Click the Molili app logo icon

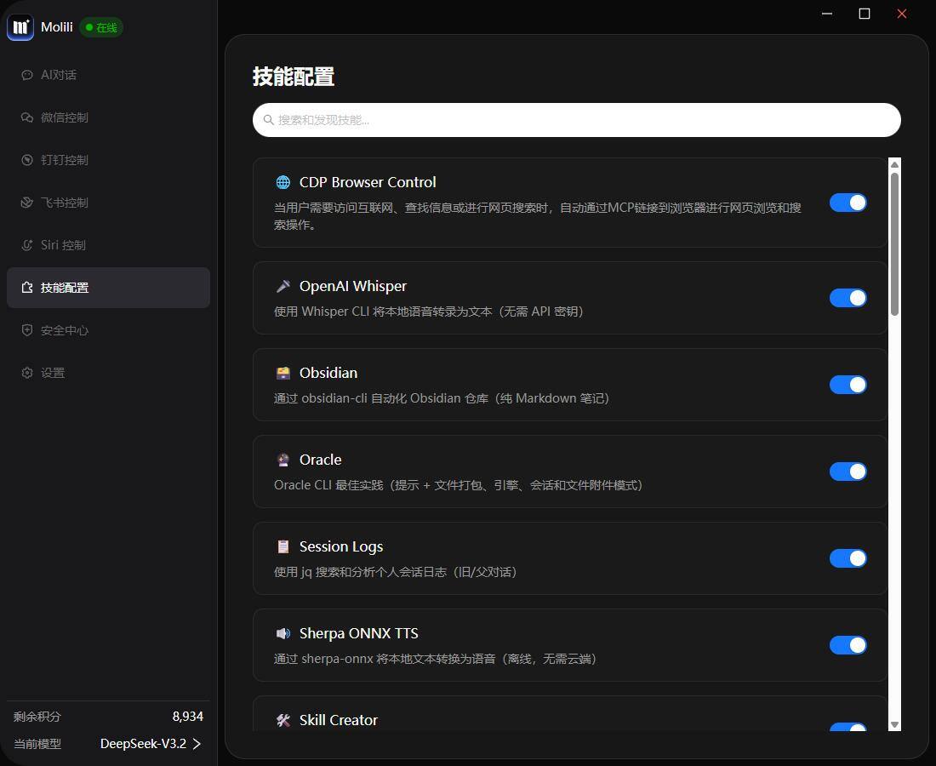pyautogui.click(x=20, y=27)
